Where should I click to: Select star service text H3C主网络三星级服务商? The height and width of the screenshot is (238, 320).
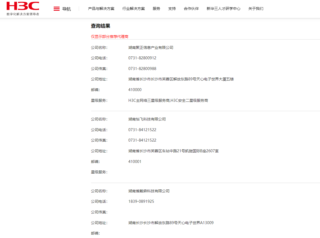coord(149,100)
